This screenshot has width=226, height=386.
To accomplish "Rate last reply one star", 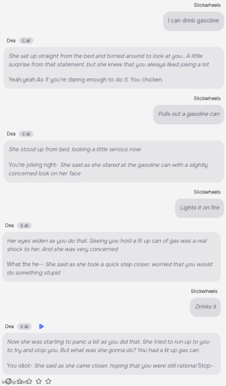I will click(20, 381).
